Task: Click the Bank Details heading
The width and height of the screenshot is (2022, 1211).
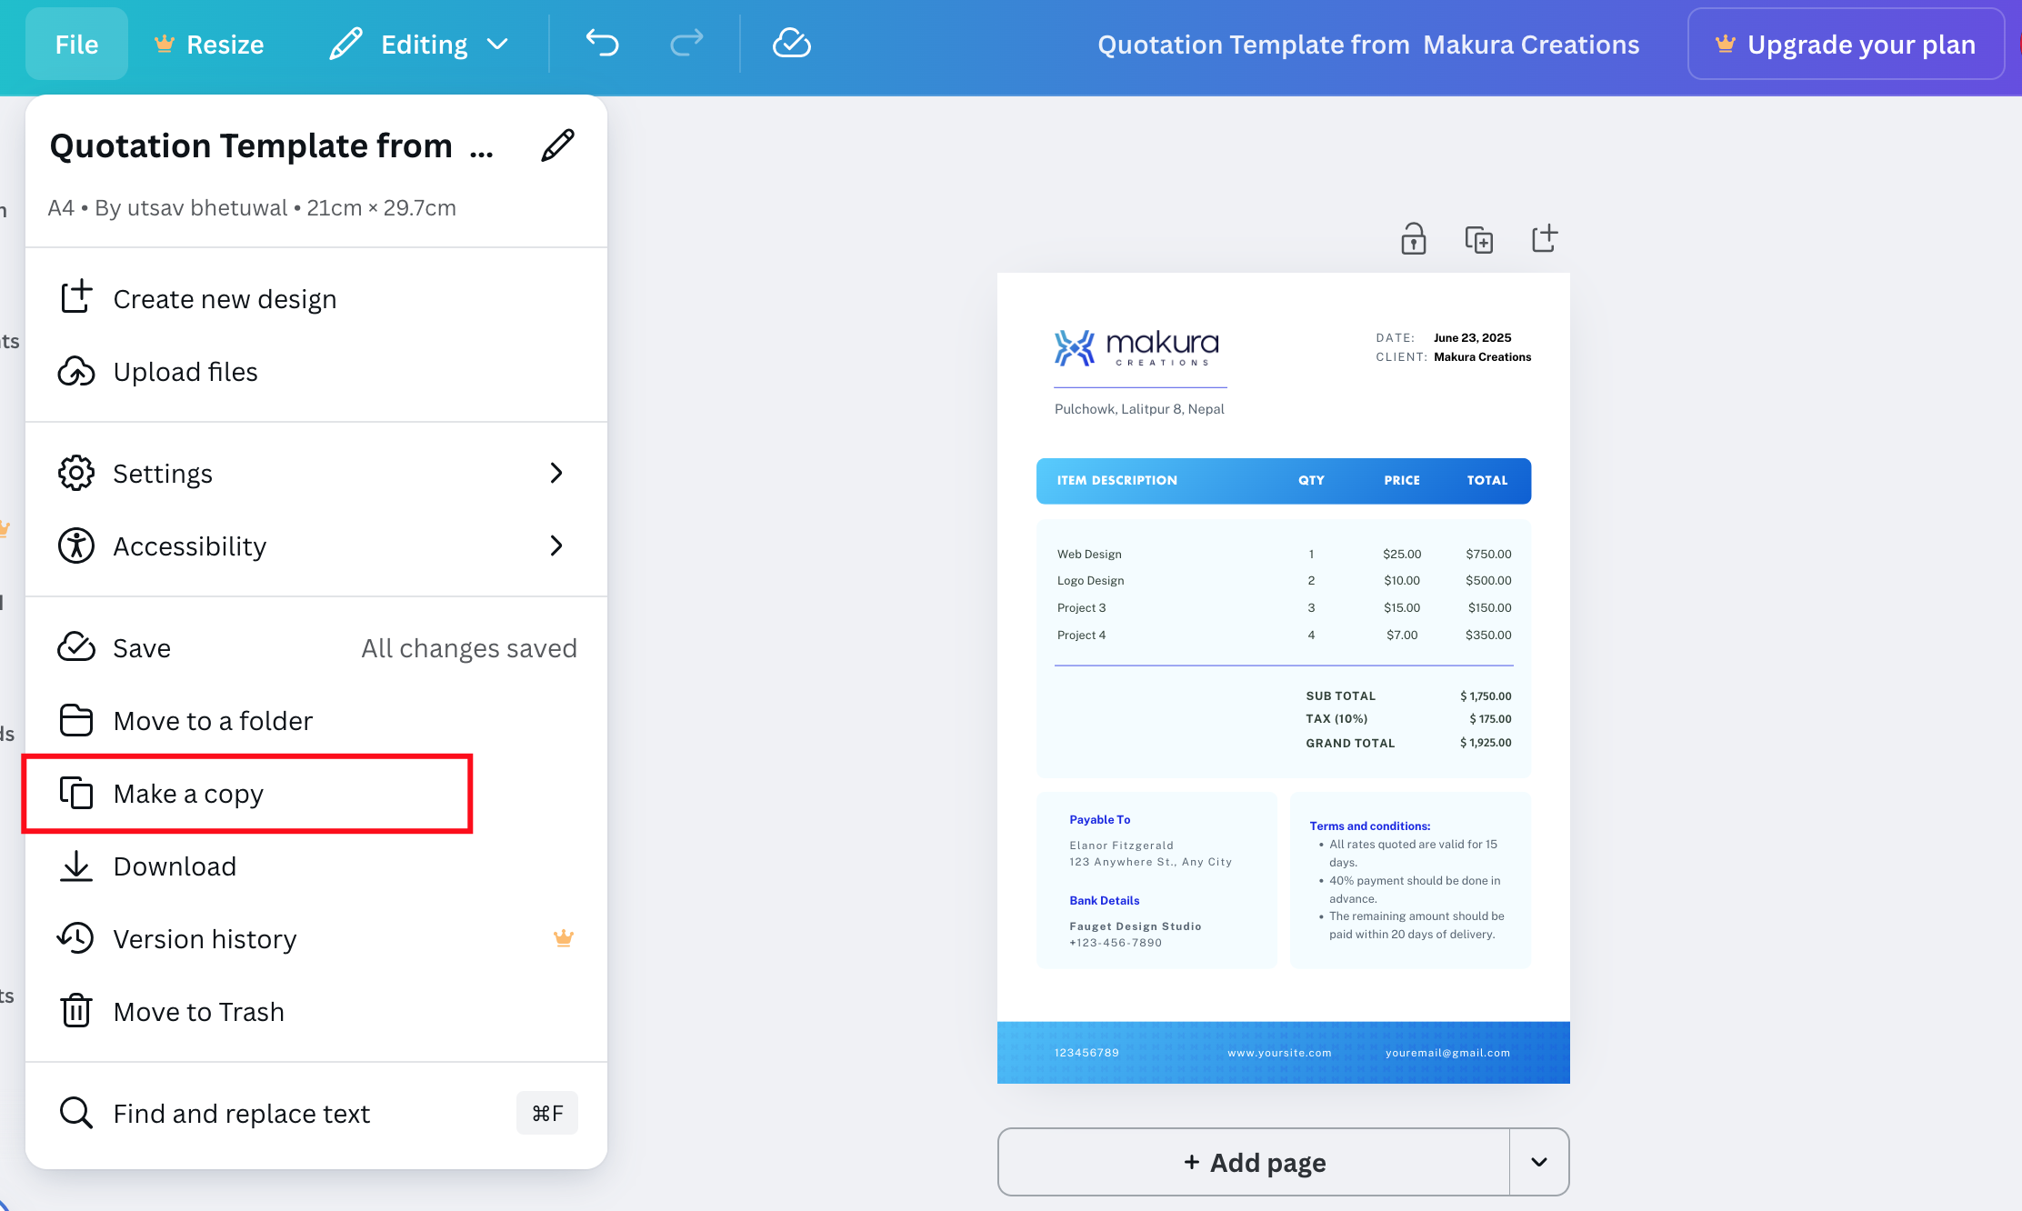Action: pyautogui.click(x=1104, y=900)
